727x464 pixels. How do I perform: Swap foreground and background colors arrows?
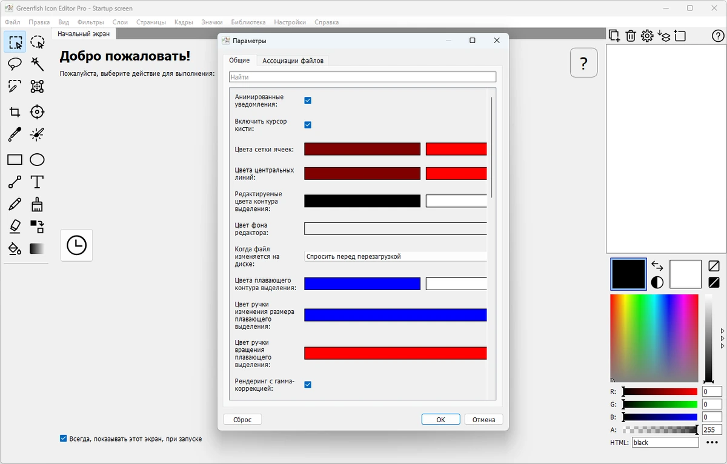point(657,265)
